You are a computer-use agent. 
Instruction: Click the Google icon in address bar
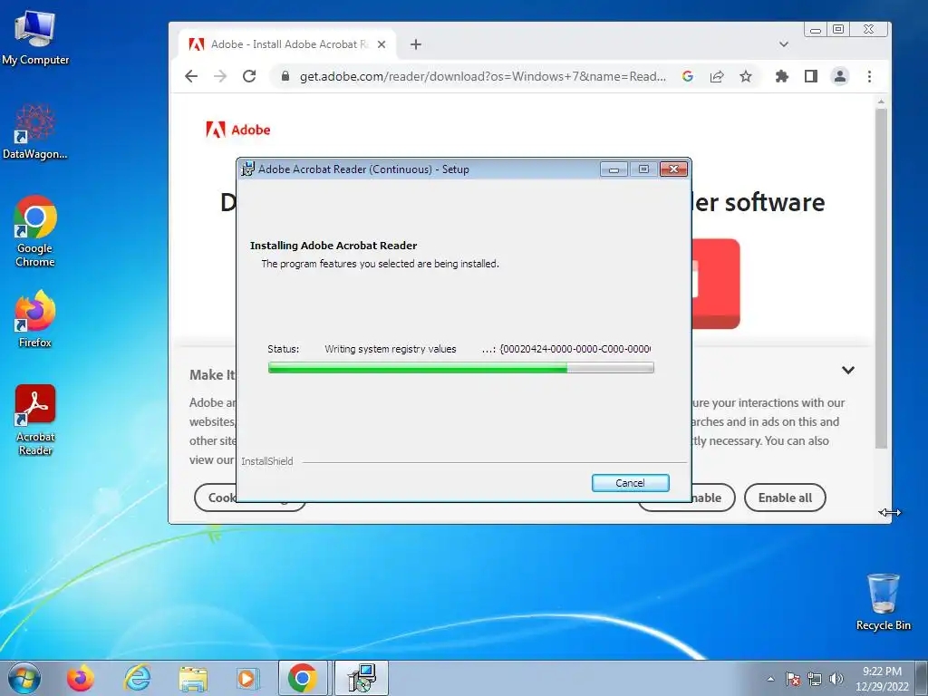687,76
